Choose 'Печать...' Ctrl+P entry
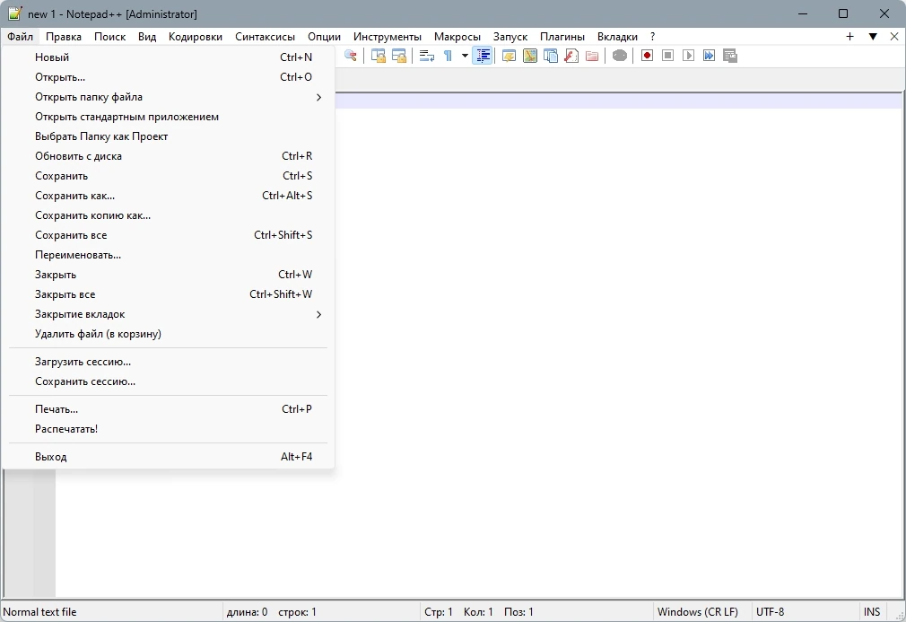The width and height of the screenshot is (906, 622). 168,409
